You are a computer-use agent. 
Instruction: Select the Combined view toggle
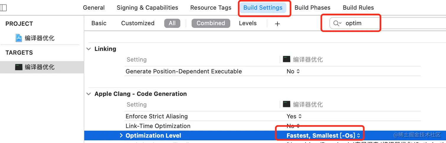211,23
